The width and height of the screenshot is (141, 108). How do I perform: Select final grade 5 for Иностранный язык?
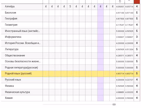tap(137, 31)
